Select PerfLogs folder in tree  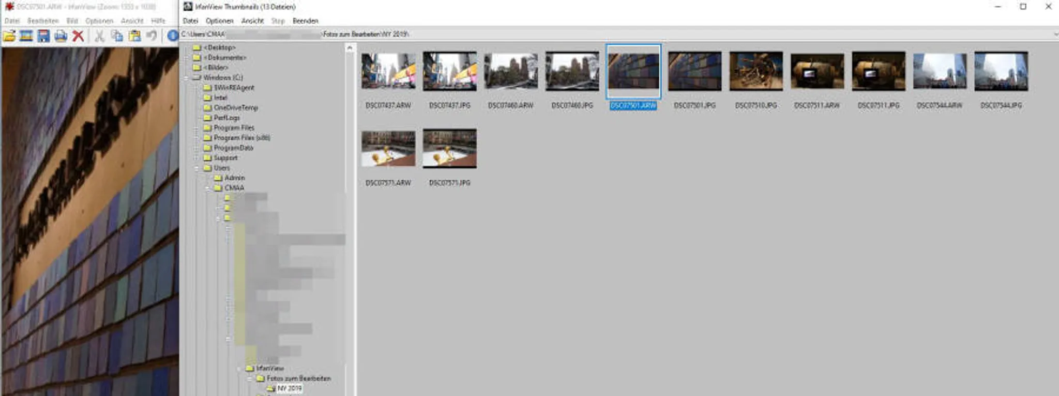click(227, 118)
